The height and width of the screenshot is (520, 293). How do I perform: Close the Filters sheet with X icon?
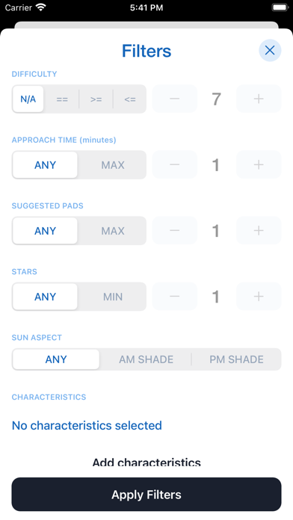point(270,50)
